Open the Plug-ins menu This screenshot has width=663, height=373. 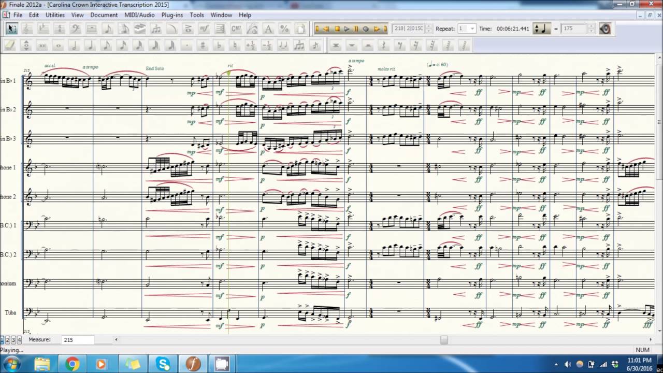(172, 15)
